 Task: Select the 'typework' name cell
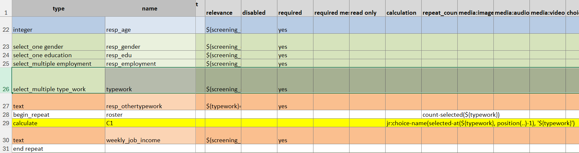point(150,80)
